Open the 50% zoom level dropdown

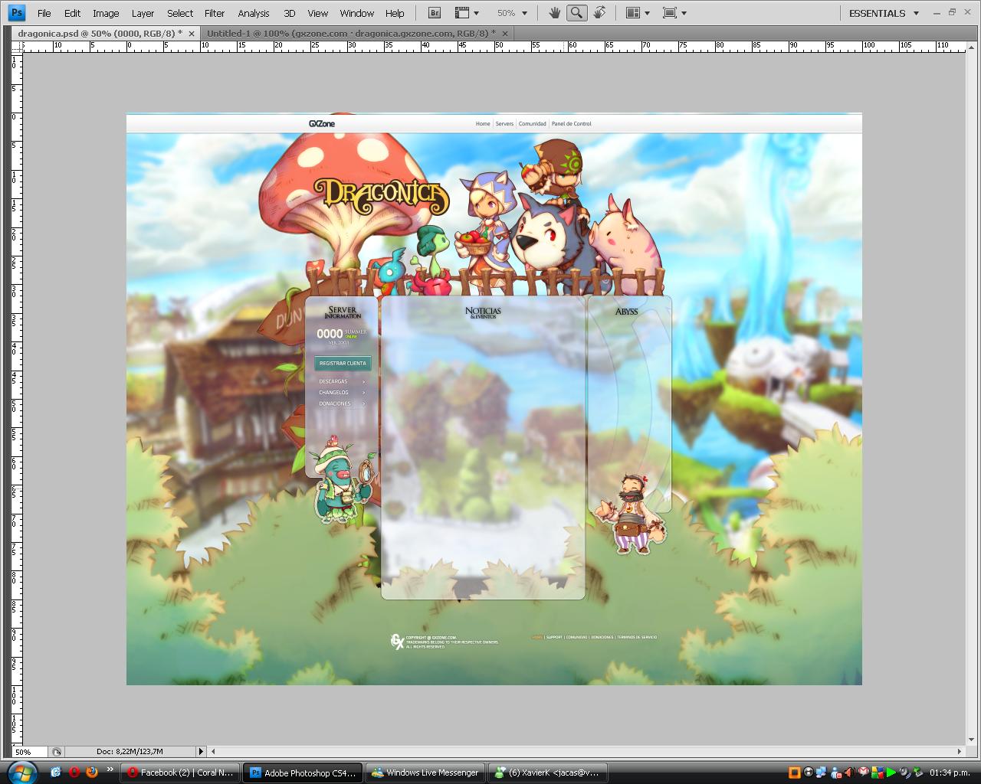coord(511,13)
